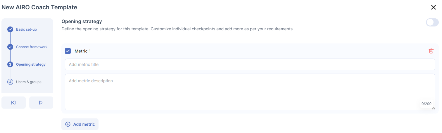Uncheck the Metric 1 checkbox
The width and height of the screenshot is (442, 133).
(68, 51)
